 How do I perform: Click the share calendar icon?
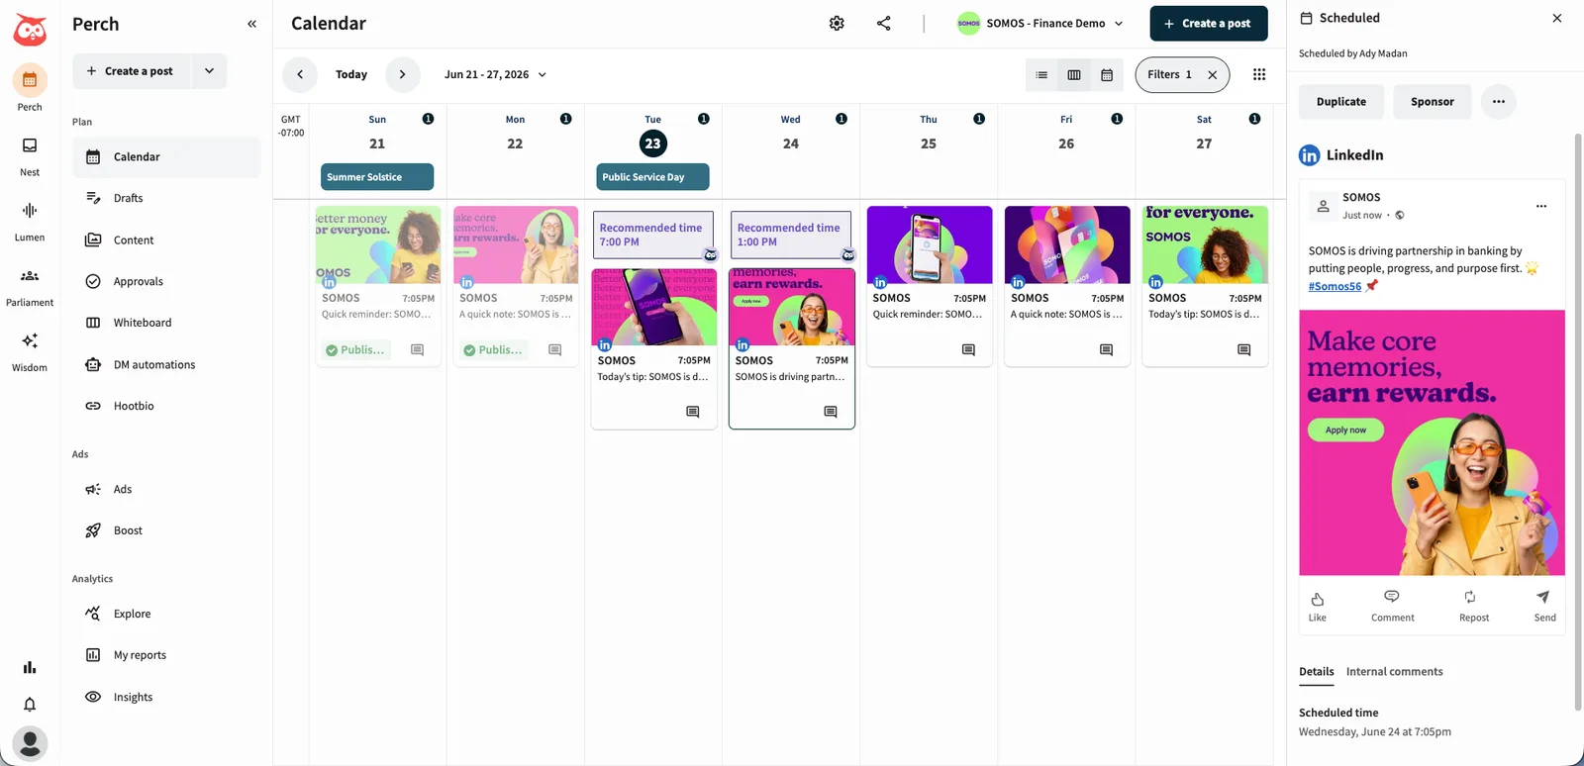pos(884,24)
